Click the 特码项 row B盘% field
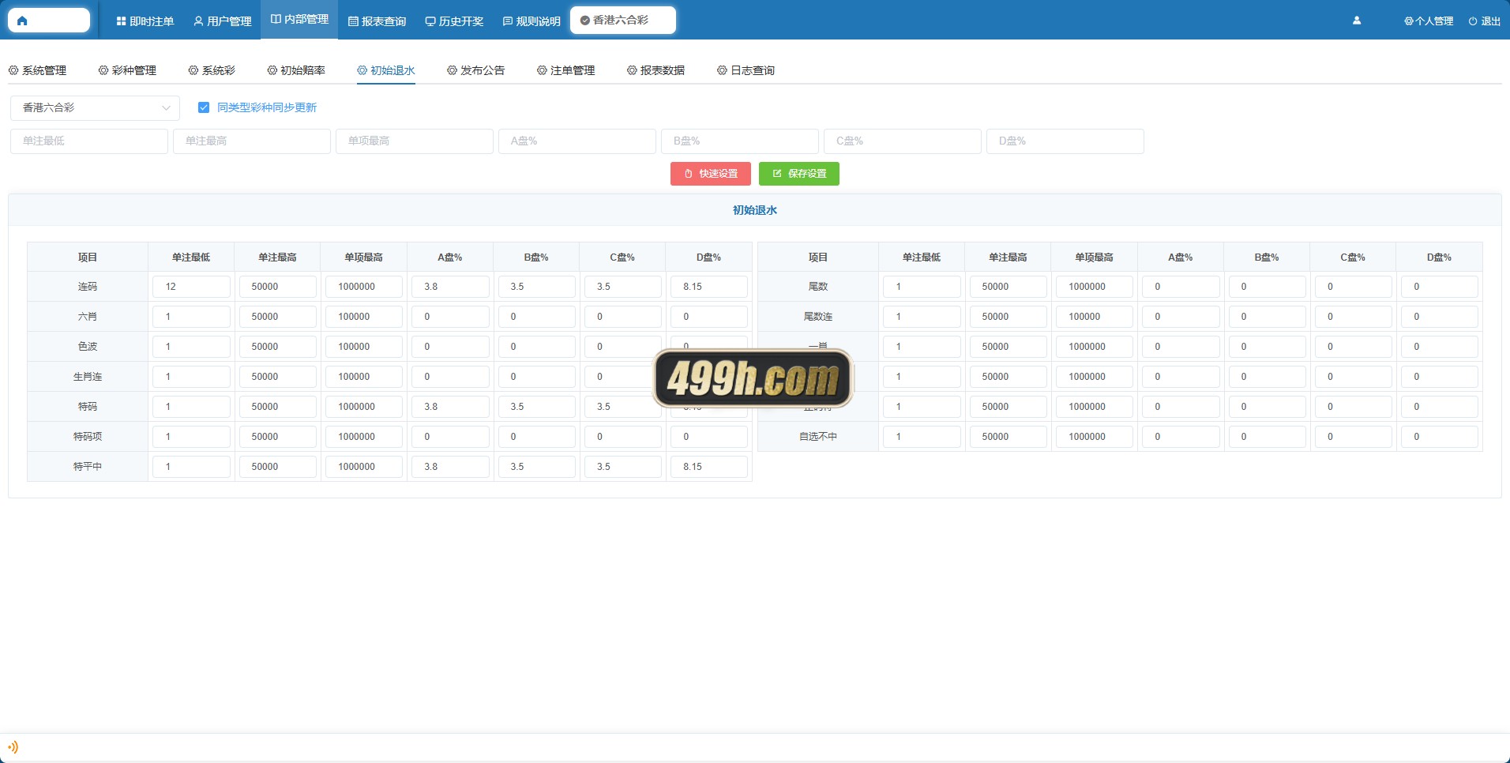 pos(537,437)
